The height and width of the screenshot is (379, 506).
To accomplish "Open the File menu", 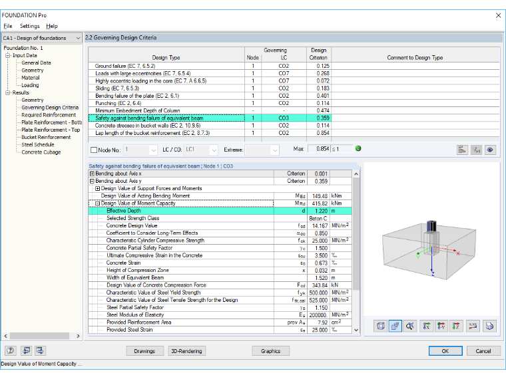I will [x=8, y=26].
